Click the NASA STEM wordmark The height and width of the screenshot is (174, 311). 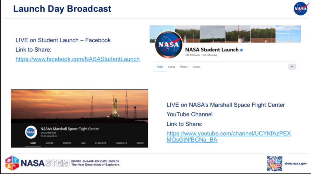(45, 163)
